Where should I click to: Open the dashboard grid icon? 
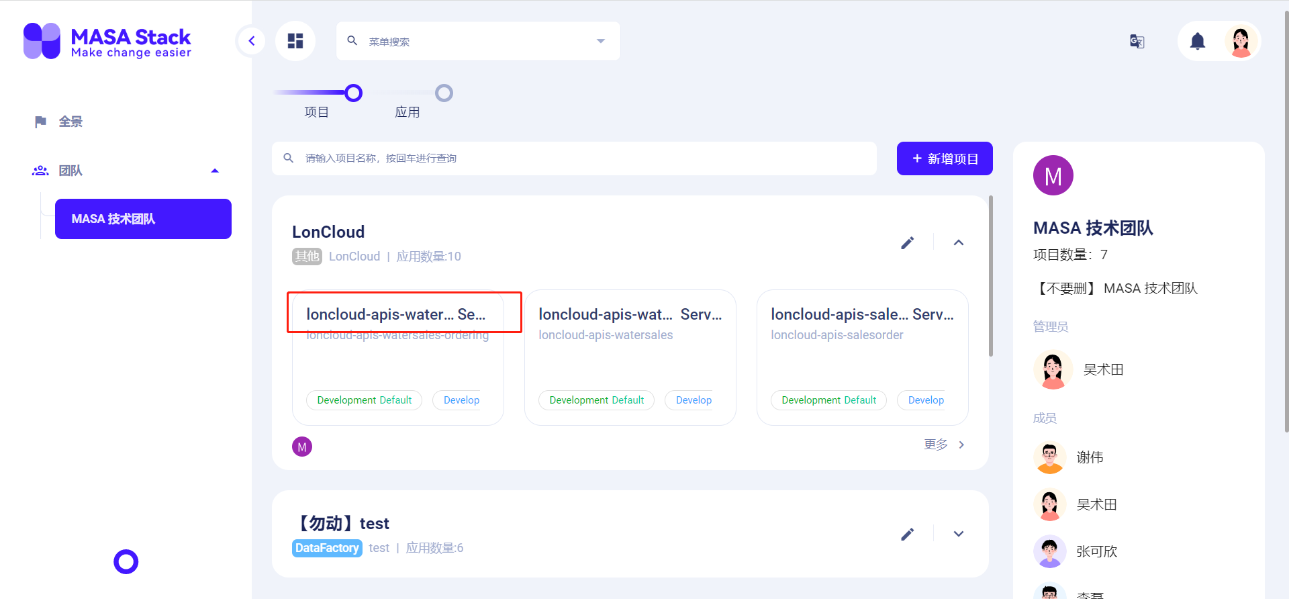(295, 40)
